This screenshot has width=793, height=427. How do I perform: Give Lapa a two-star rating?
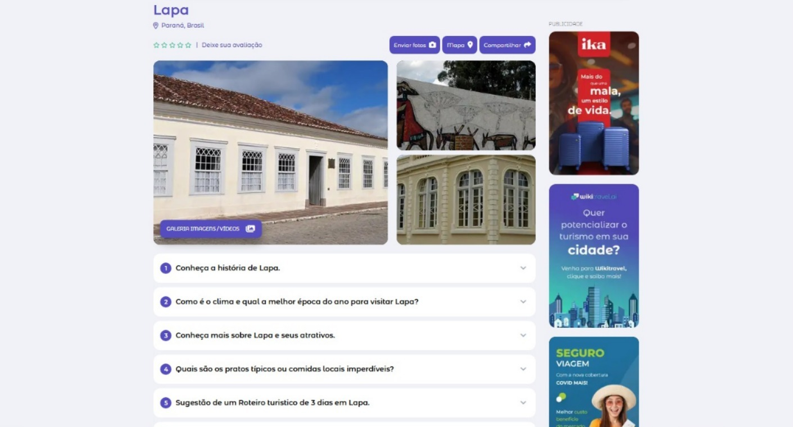coord(164,45)
